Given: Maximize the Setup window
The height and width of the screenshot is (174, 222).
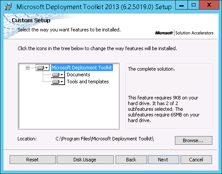Looking at the screenshot, I should point(194,5).
